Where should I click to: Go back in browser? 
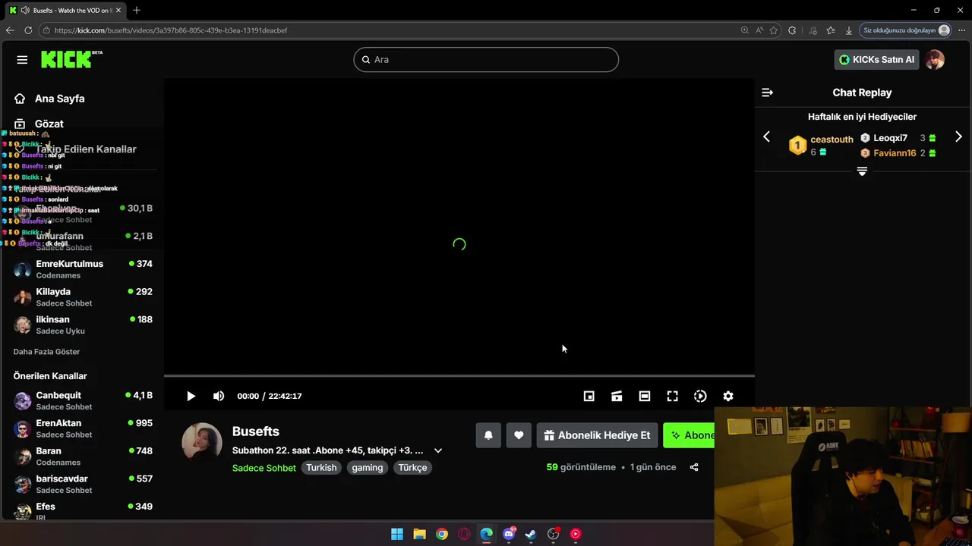coord(10,30)
